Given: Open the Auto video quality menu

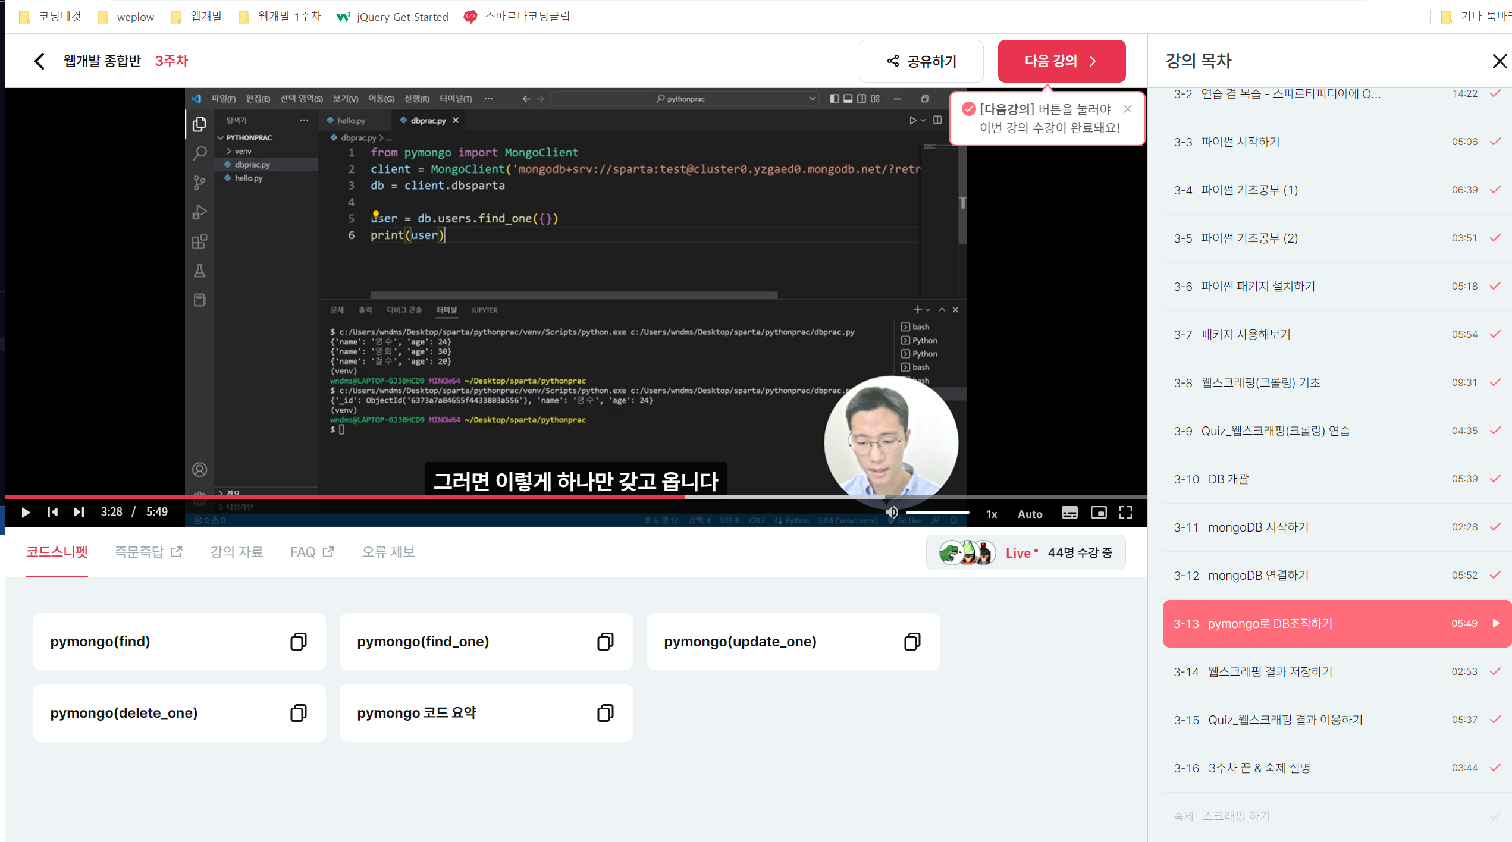Looking at the screenshot, I should point(1030,514).
